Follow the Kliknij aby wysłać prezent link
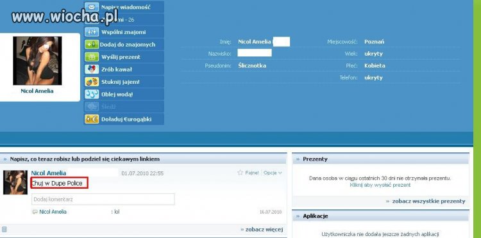Image resolution: width=481 pixels, height=238 pixels. click(x=380, y=185)
